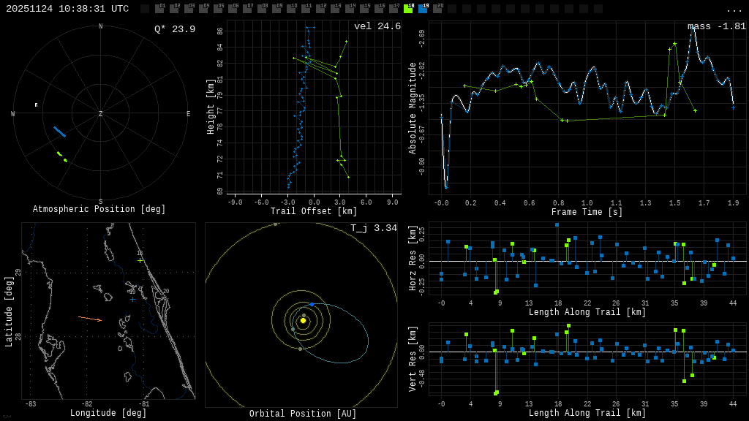Enable the station 01 box
The height and width of the screenshot is (421, 749).
(x=159, y=9)
